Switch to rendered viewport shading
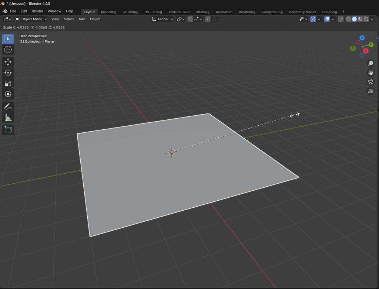The height and width of the screenshot is (289, 379). click(x=366, y=19)
